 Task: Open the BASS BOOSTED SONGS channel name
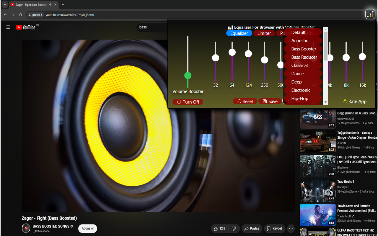[x=51, y=226]
